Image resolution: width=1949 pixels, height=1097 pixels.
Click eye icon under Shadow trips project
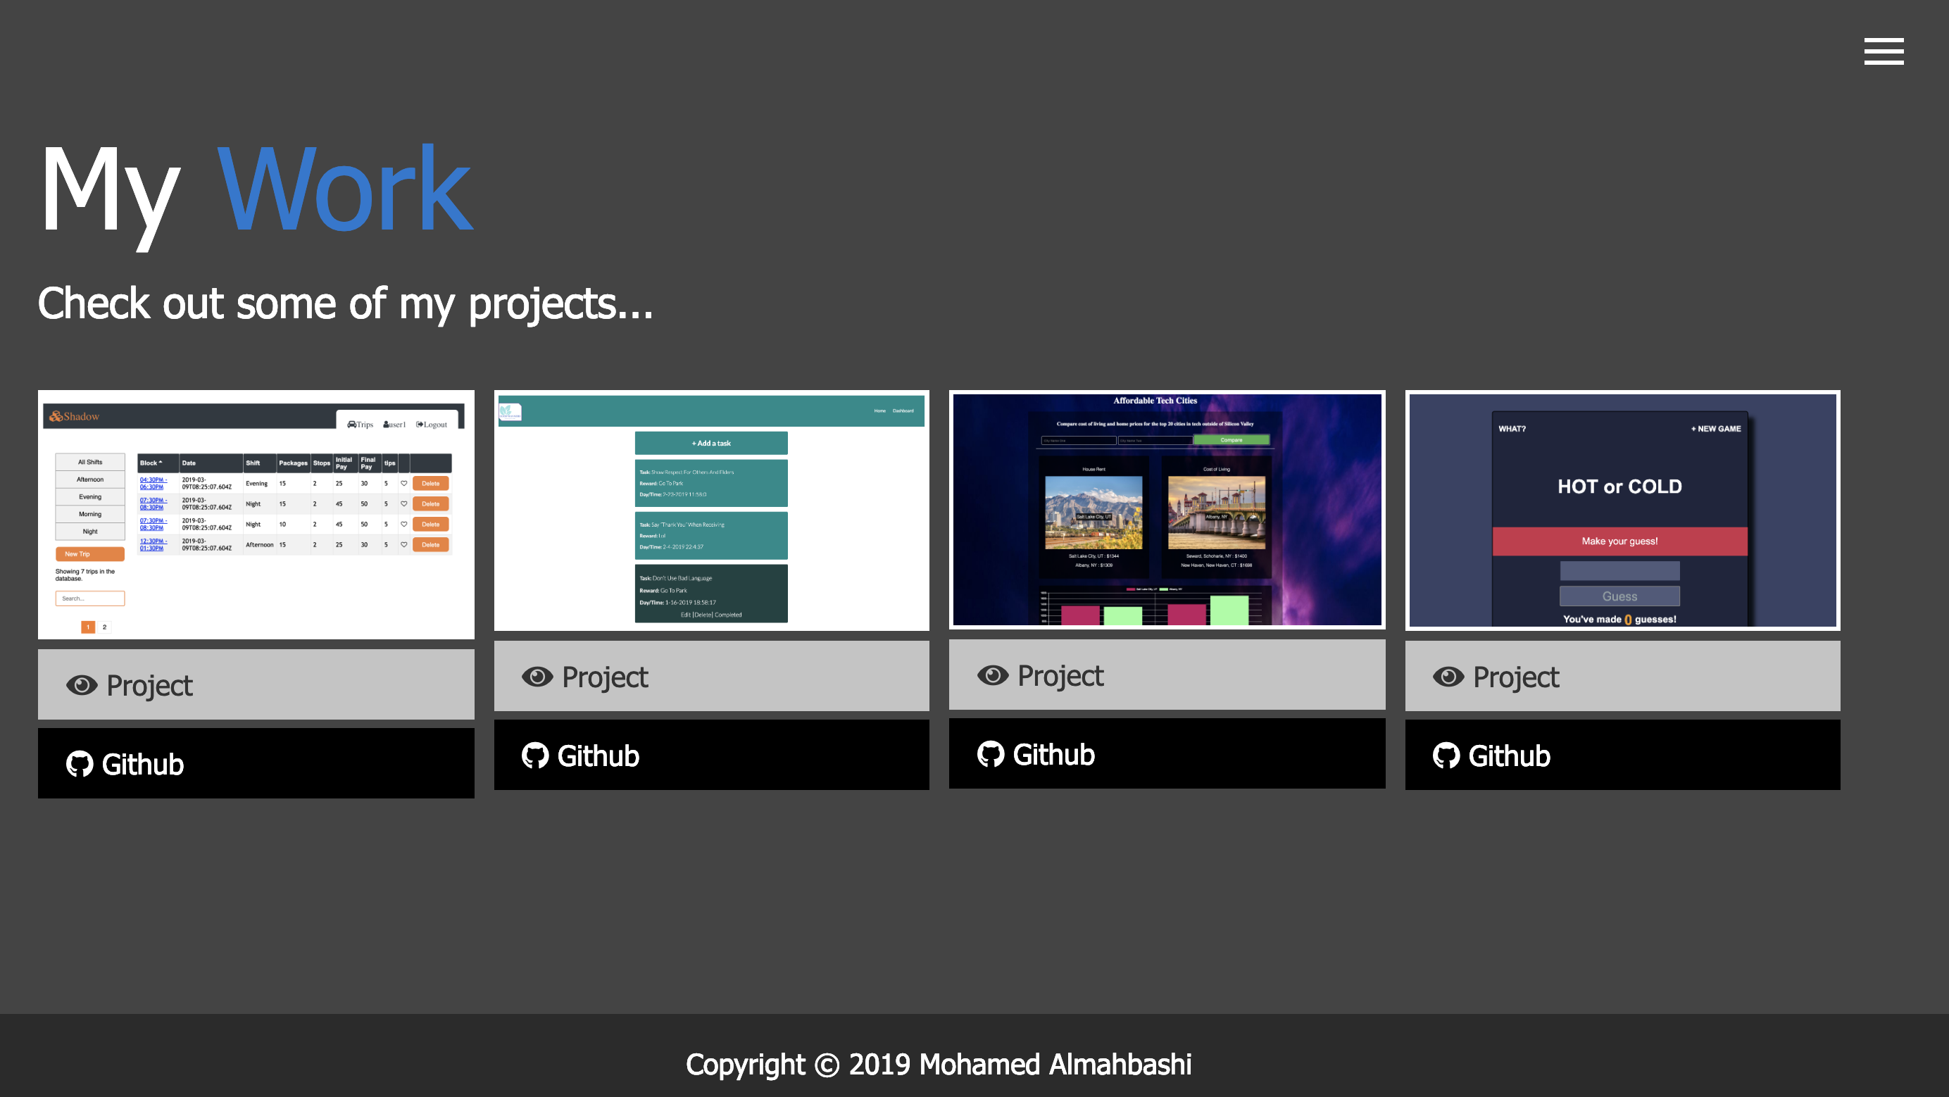[82, 684]
